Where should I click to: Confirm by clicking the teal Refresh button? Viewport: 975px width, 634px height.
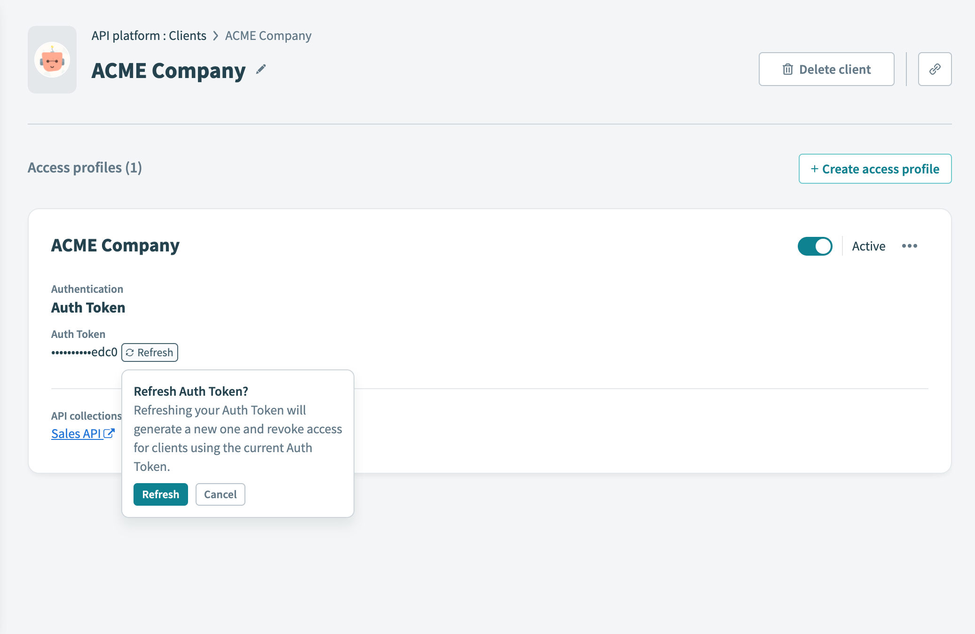tap(160, 494)
